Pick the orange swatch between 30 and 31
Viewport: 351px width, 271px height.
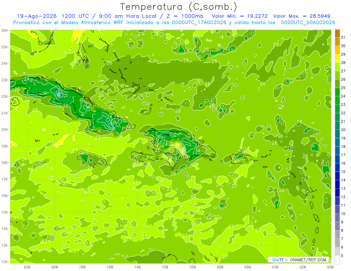pyautogui.click(x=337, y=42)
